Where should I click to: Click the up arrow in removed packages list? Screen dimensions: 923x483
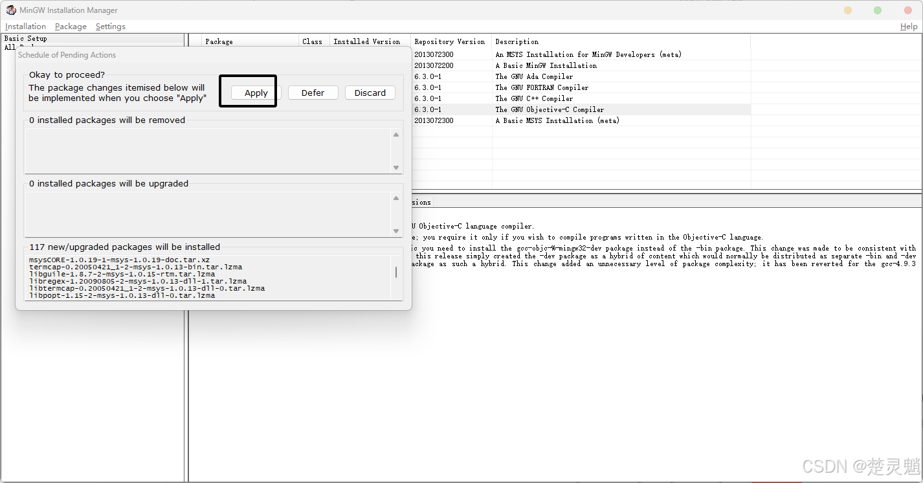(x=396, y=135)
